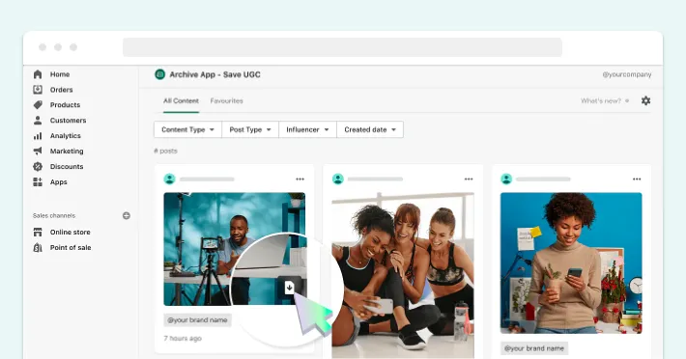The image size is (686, 359).
Task: Open more options on third post card
Action: click(637, 179)
